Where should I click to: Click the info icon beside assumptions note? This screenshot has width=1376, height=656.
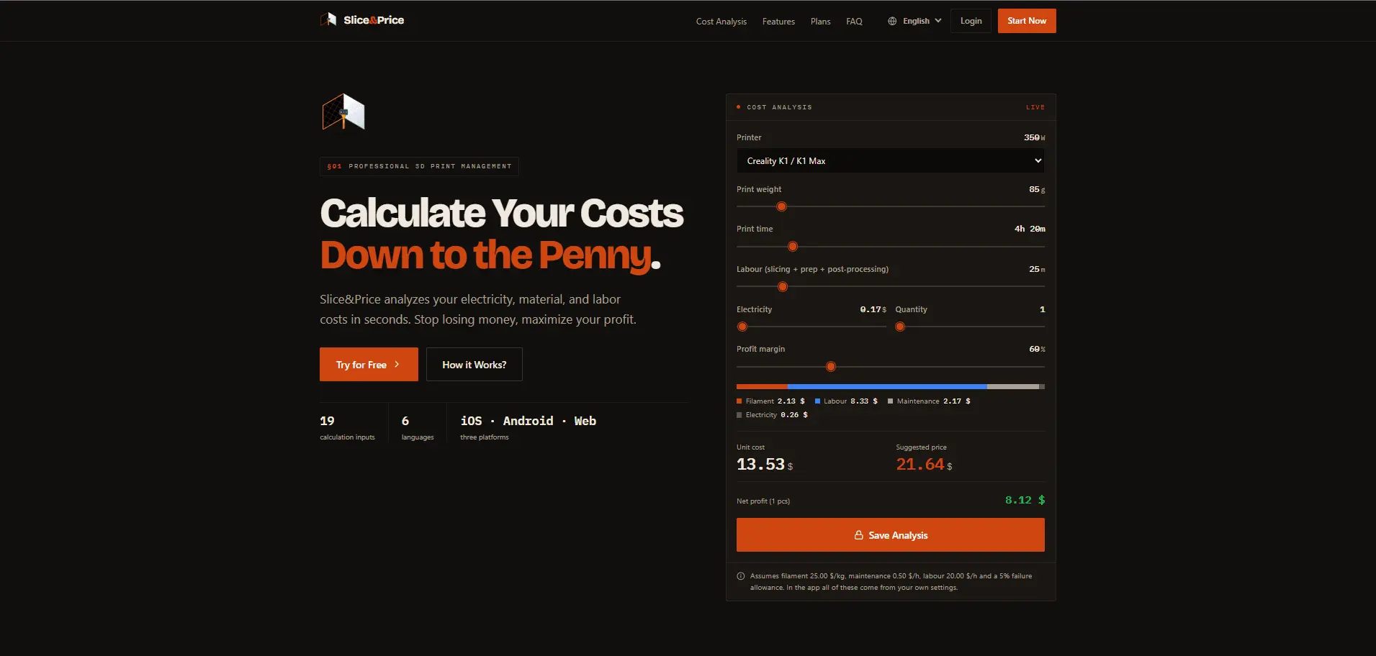pos(741,576)
